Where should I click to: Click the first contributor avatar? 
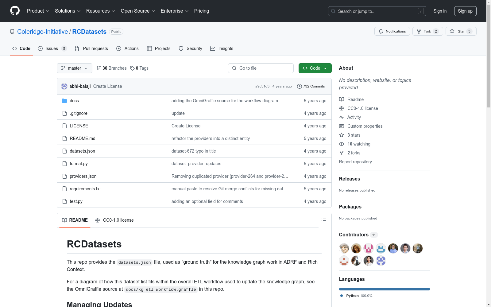(x=344, y=248)
